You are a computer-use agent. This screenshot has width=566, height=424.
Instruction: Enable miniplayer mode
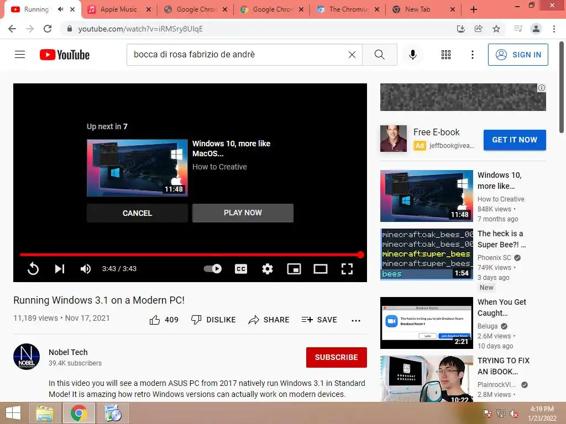(294, 269)
